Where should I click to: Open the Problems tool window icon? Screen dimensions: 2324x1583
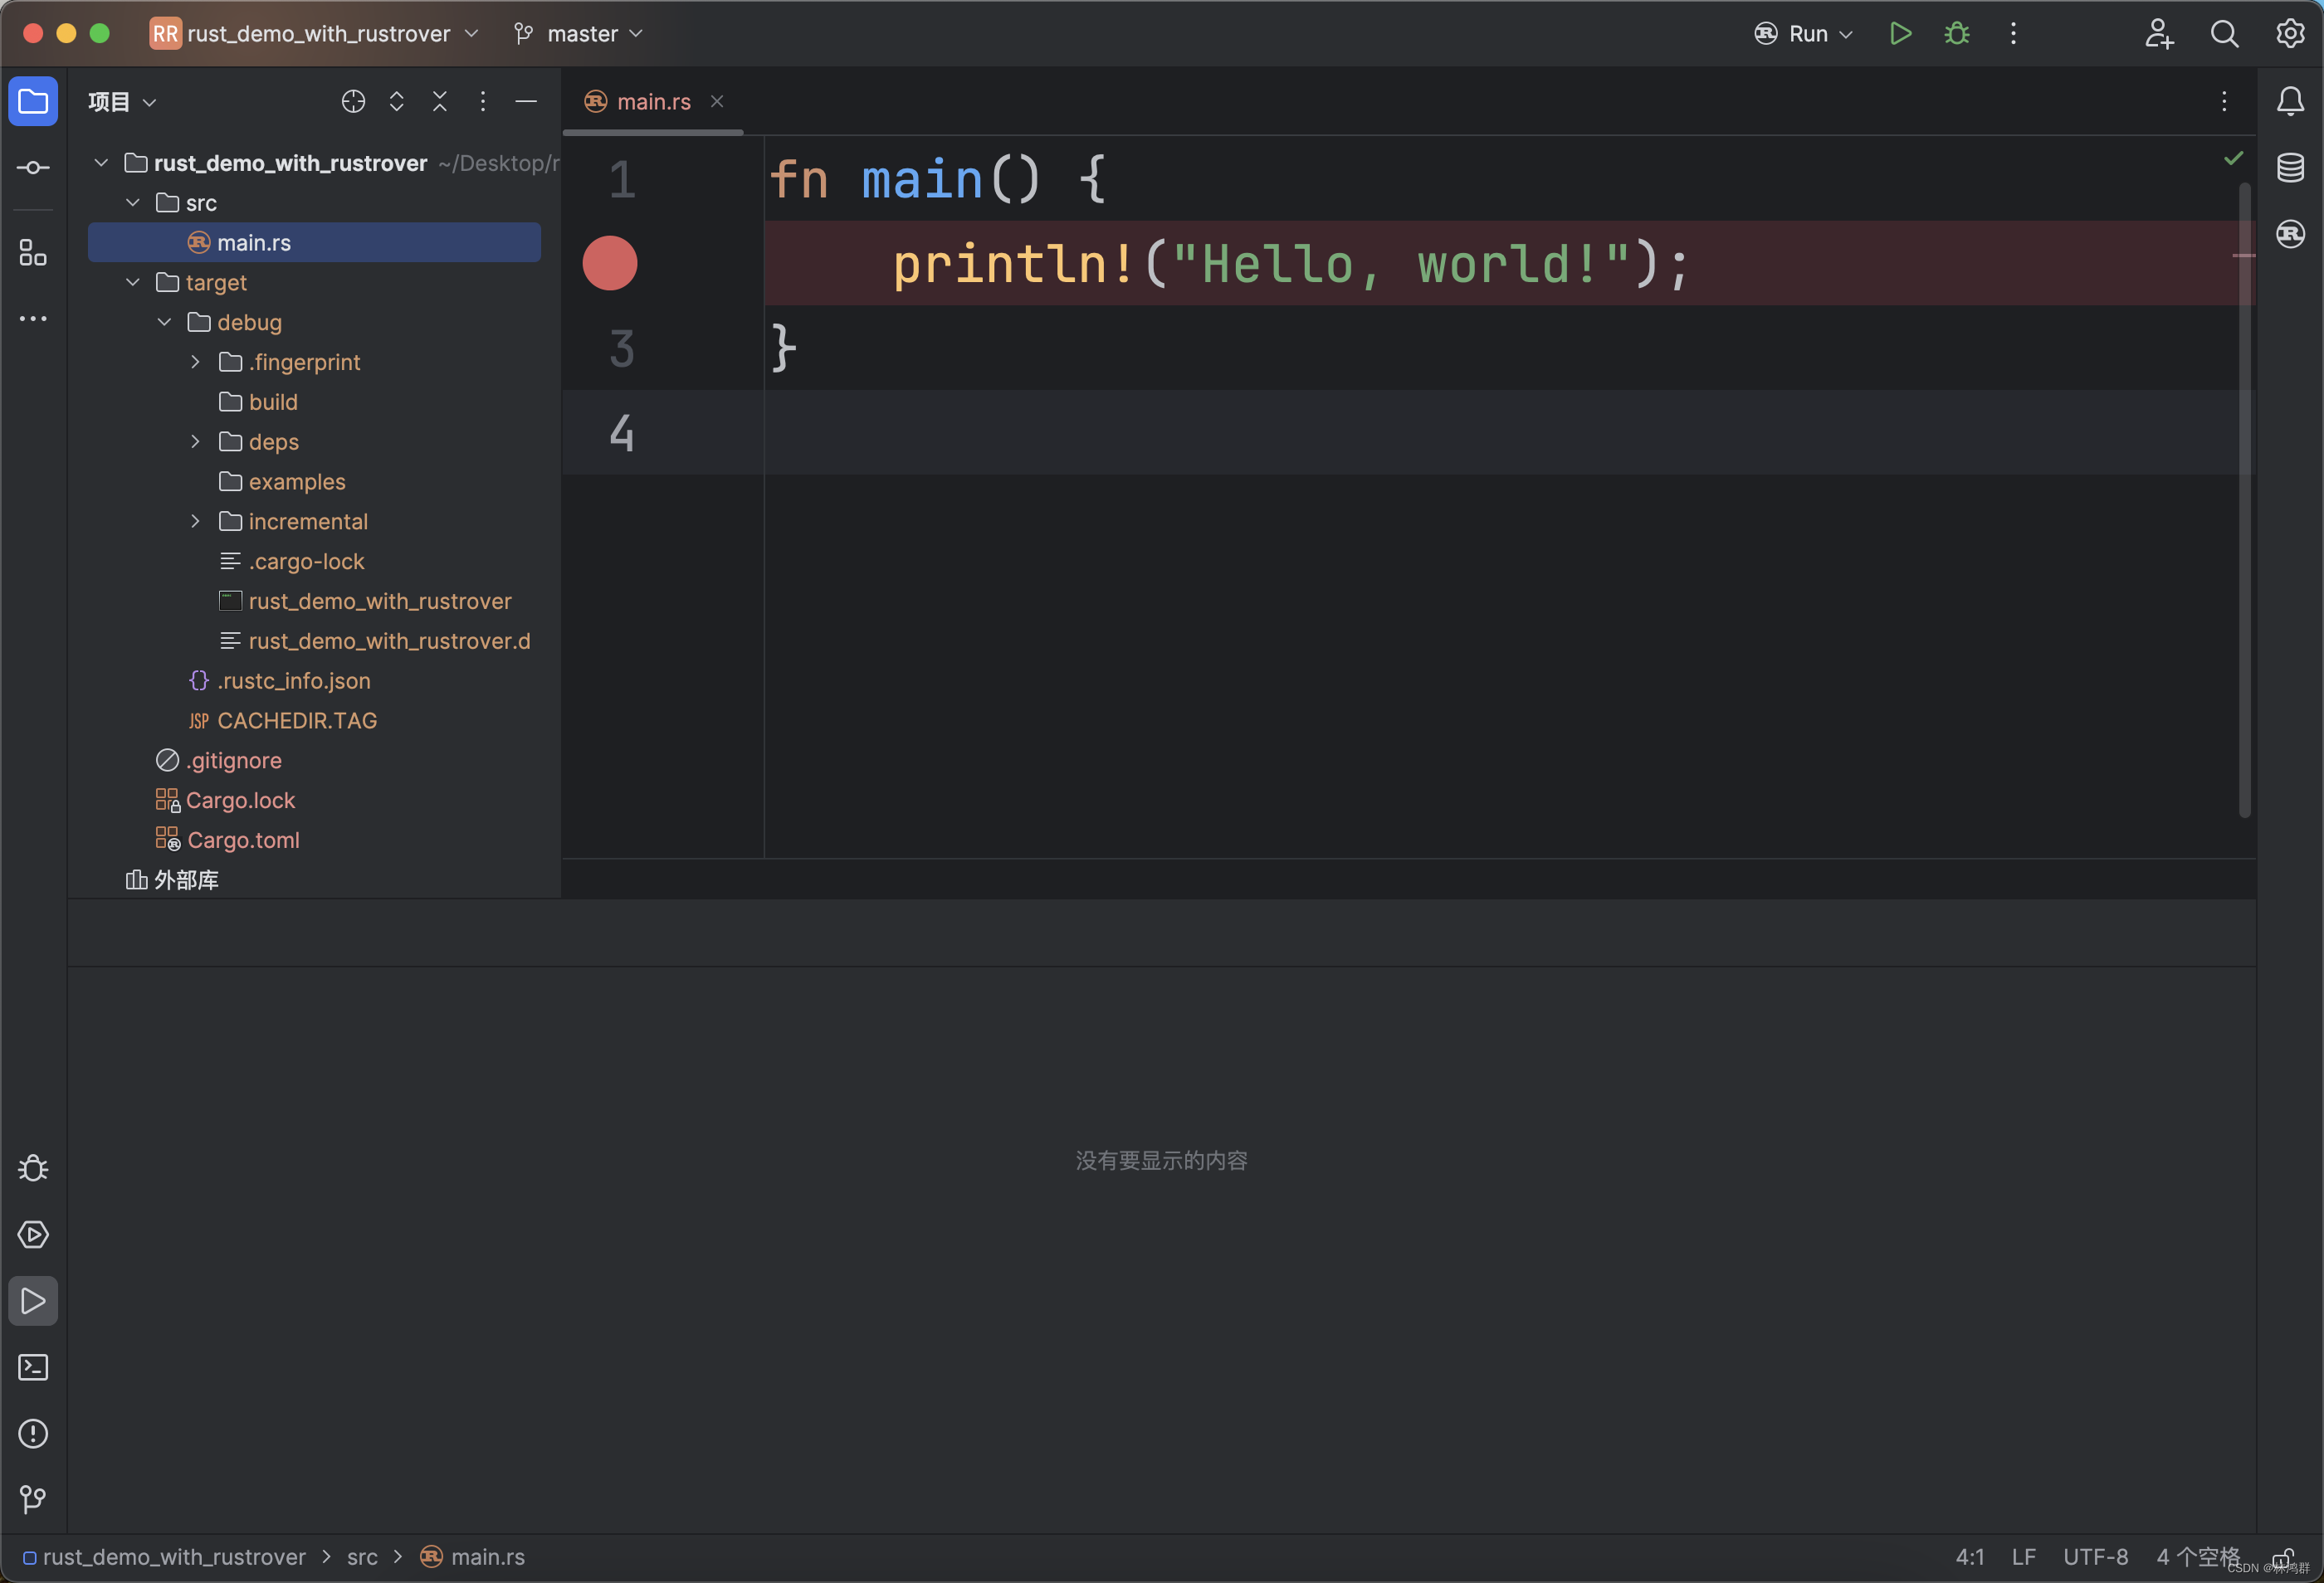[x=33, y=1433]
